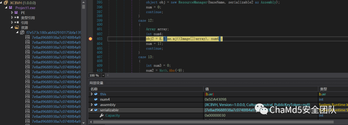Collapse the f7e573c180cabfd resource node

coord(17,32)
